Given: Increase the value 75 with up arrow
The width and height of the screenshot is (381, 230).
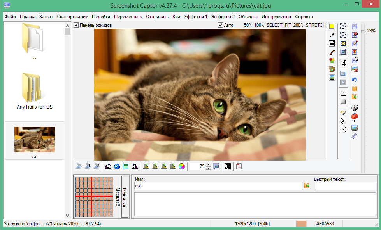Looking at the screenshot, I should click(209, 164).
